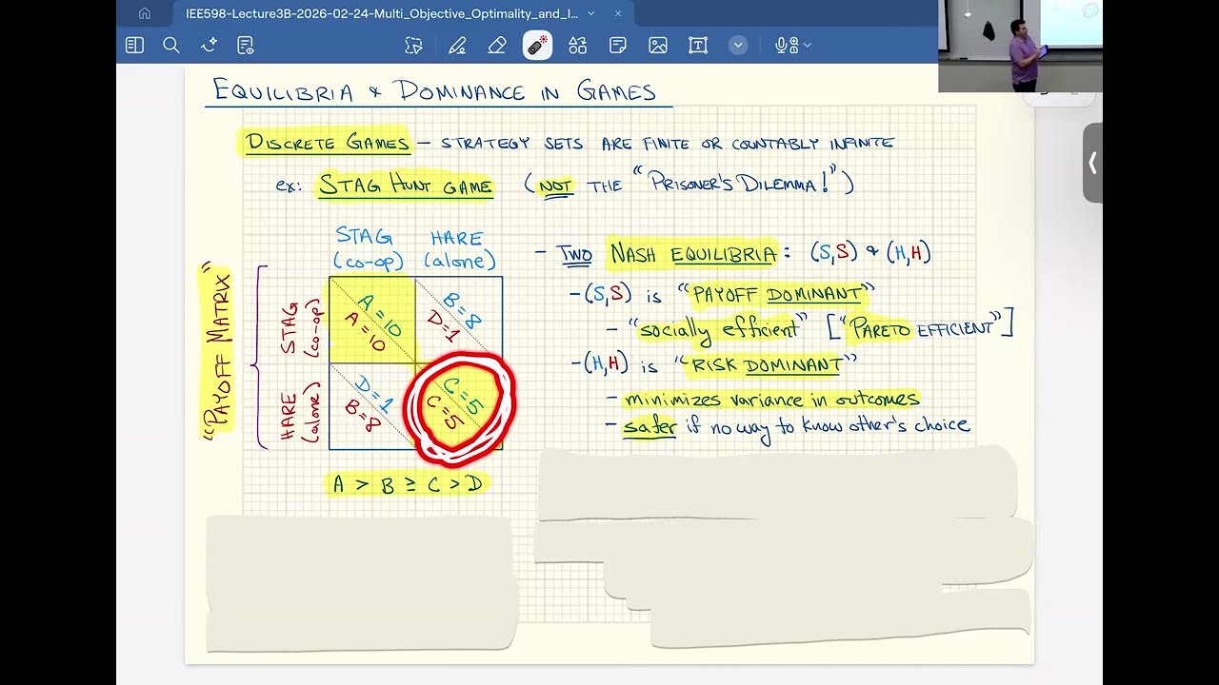Screen dimensions: 1219x685
Task: Close the IEE598-Lecture3B tab
Action: click(x=618, y=13)
